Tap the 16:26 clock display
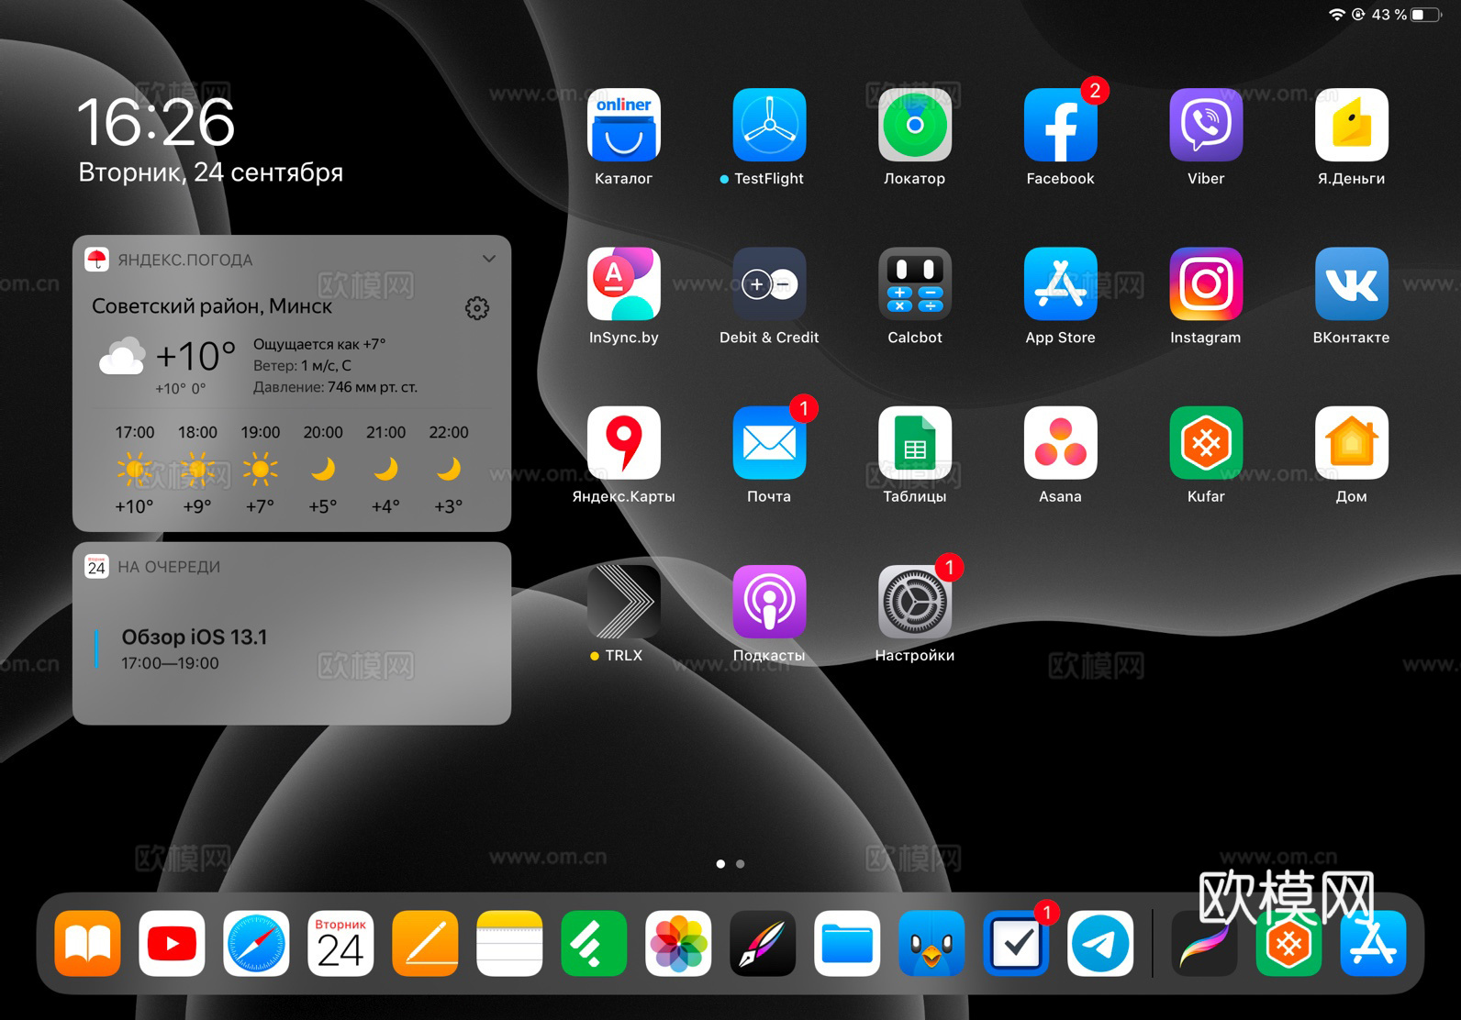This screenshot has width=1461, height=1020. [x=156, y=122]
